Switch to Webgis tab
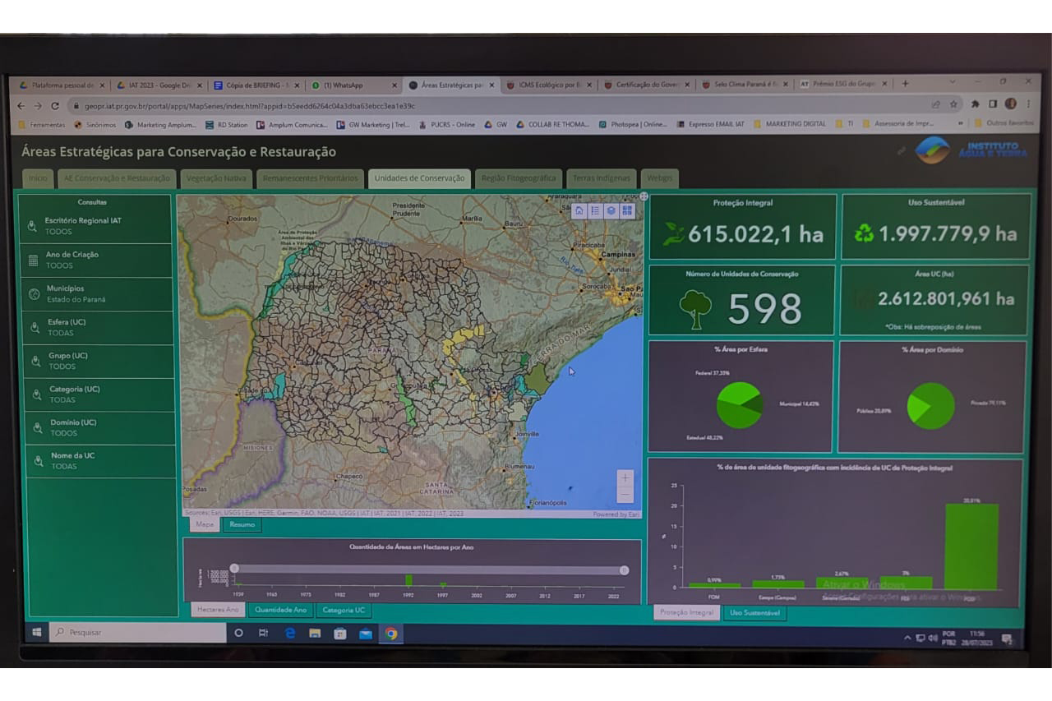The image size is (1052, 701). pos(660,178)
